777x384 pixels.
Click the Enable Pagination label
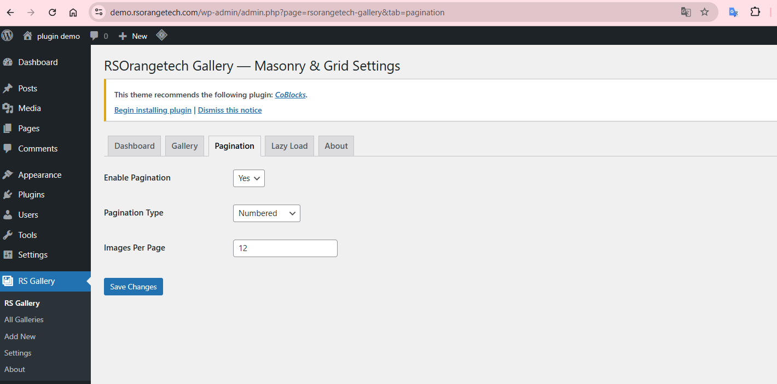point(137,178)
